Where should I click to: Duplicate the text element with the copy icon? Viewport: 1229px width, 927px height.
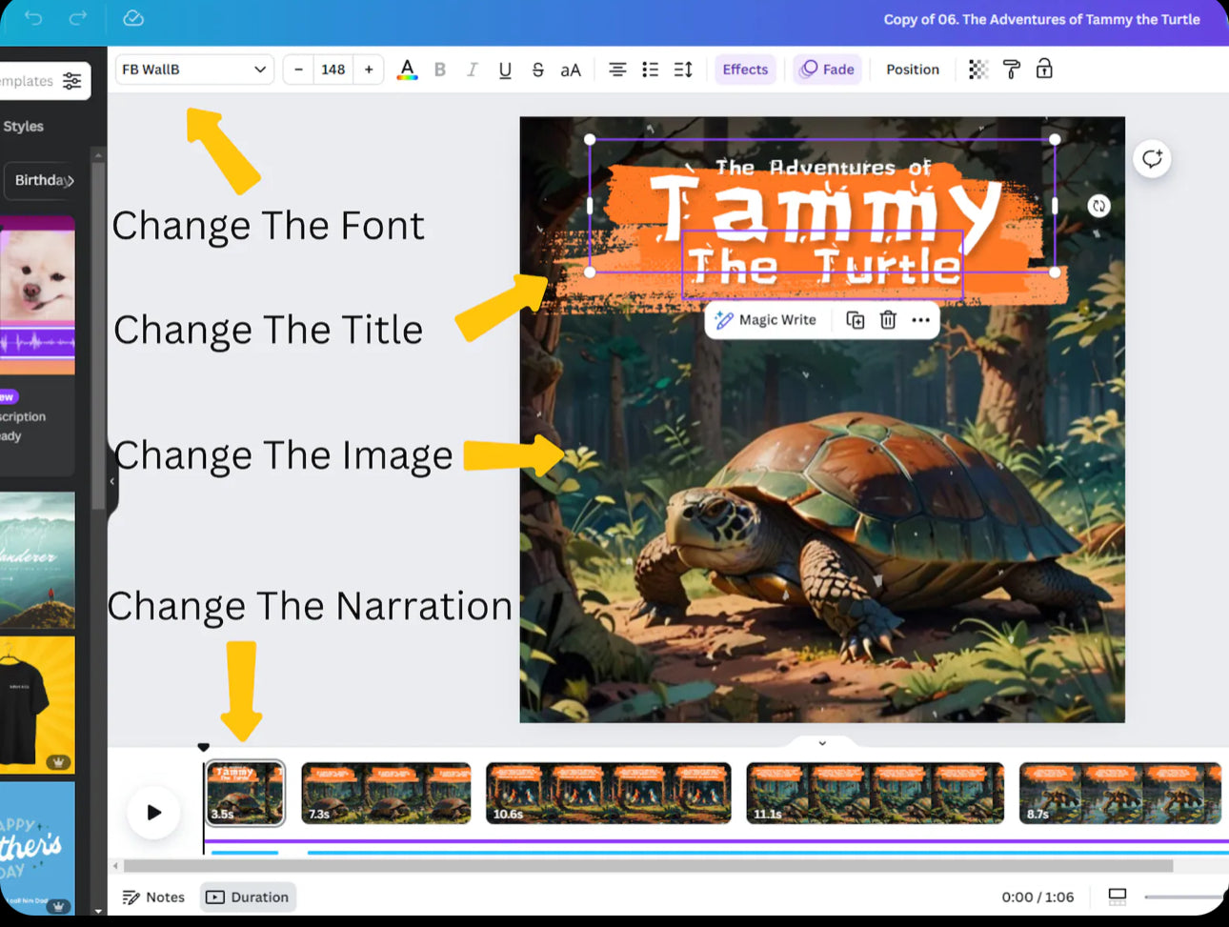pos(855,320)
